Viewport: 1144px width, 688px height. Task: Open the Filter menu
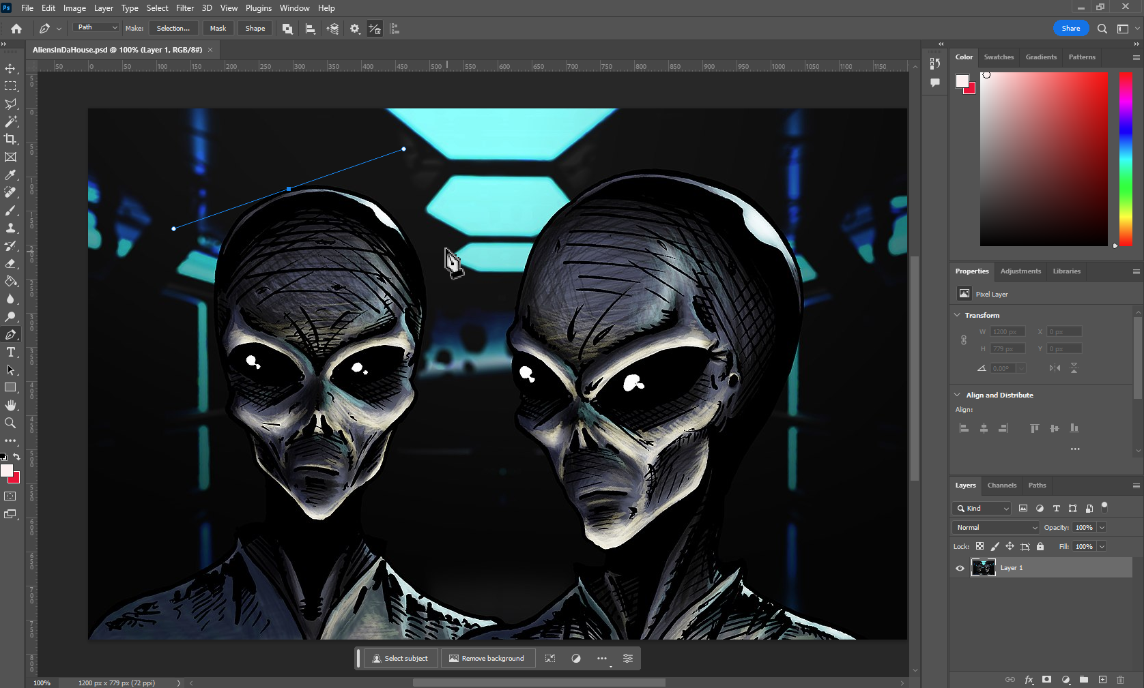[x=185, y=8]
